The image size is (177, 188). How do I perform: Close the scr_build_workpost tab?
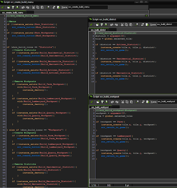pyautogui.click(x=111, y=107)
